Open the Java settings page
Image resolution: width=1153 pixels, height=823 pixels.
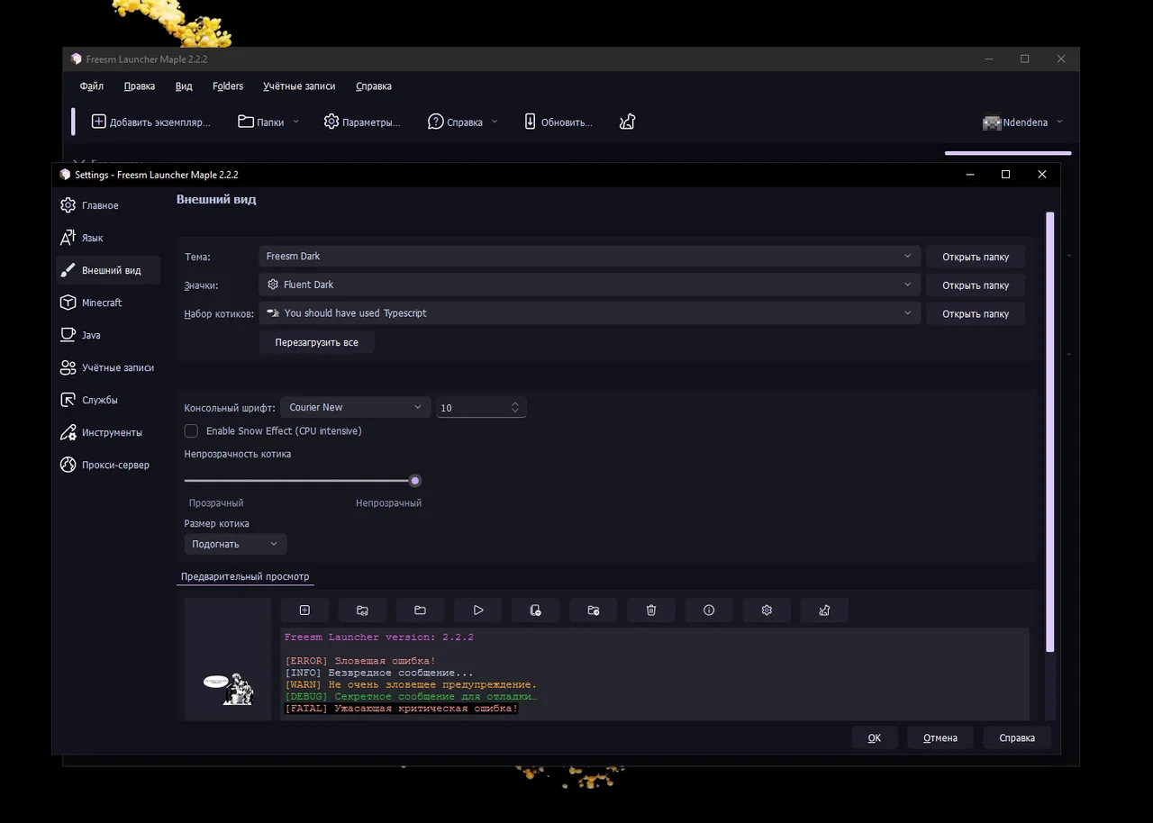pos(109,335)
